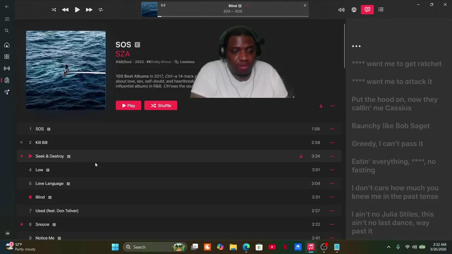
Task: Open more options for Used track
Action: (x=332, y=211)
